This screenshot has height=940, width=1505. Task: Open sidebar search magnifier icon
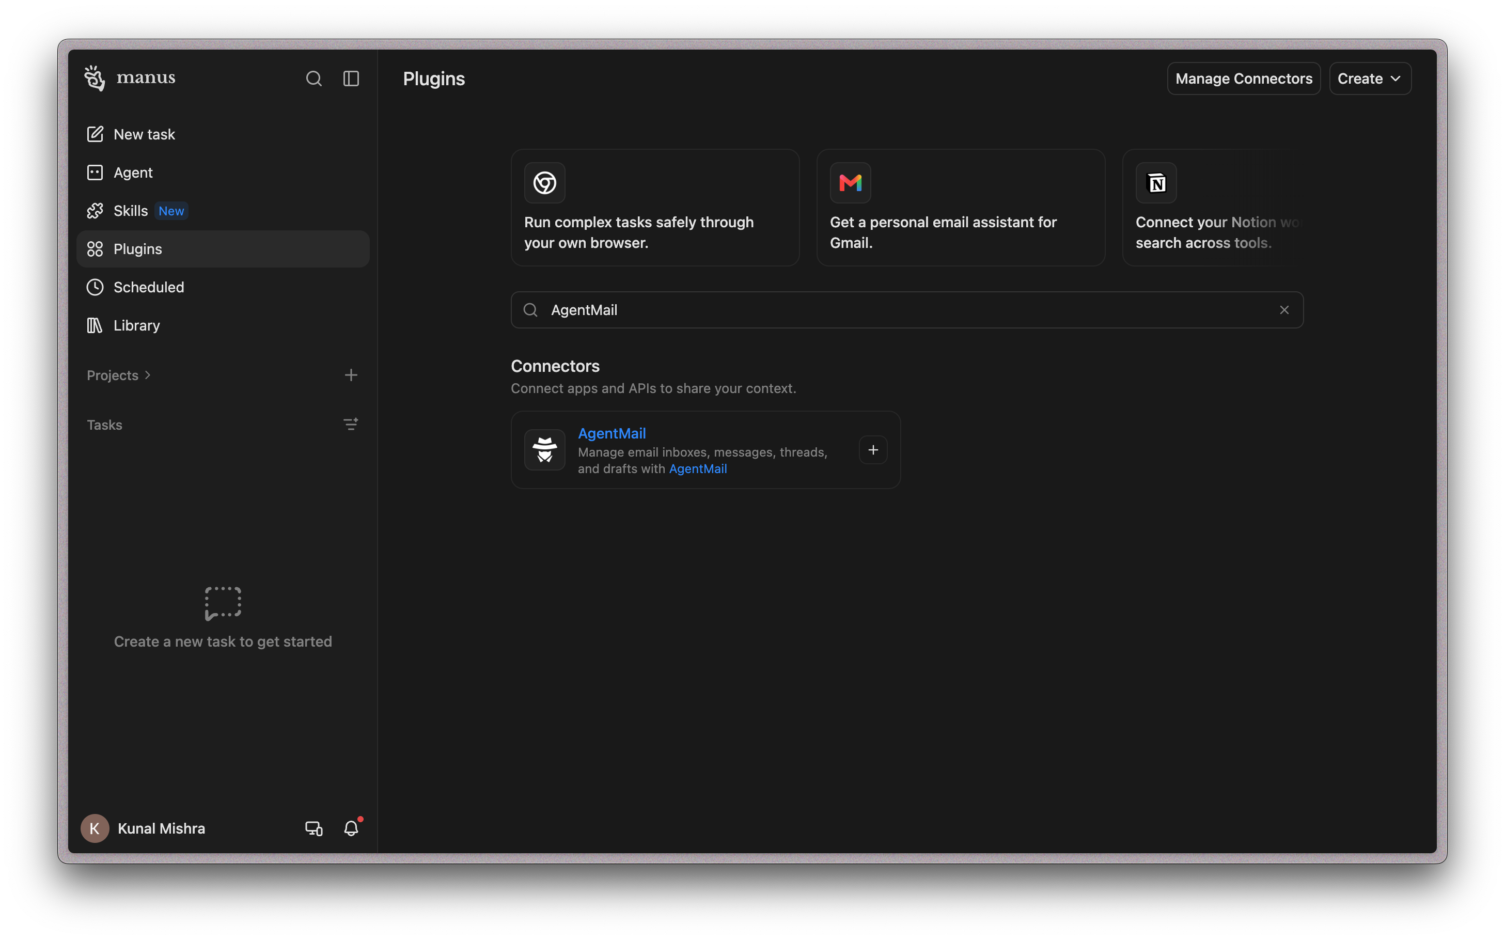coord(314,79)
